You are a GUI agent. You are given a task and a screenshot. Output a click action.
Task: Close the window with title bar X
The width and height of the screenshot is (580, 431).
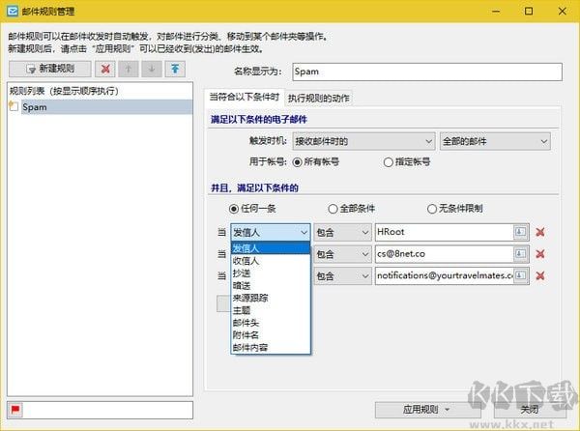(563, 11)
